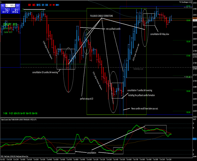Decrease lot volume with the left stepper arrow

pos(6,6)
